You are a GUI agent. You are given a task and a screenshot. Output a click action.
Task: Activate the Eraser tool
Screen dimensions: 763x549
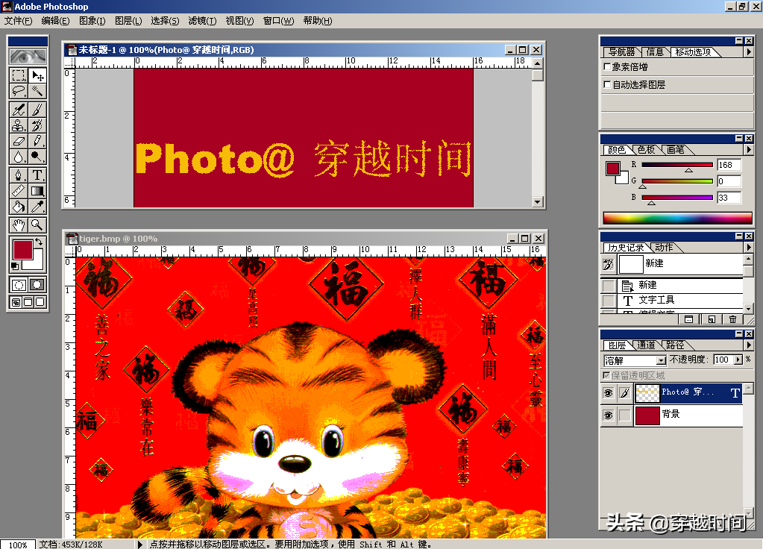pyautogui.click(x=19, y=140)
